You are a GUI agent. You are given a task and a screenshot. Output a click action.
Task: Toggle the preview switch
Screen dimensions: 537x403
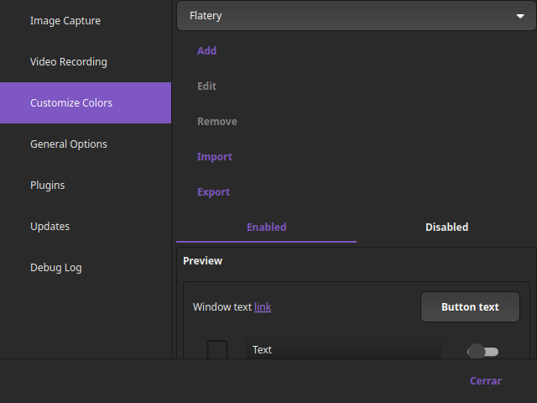point(482,351)
